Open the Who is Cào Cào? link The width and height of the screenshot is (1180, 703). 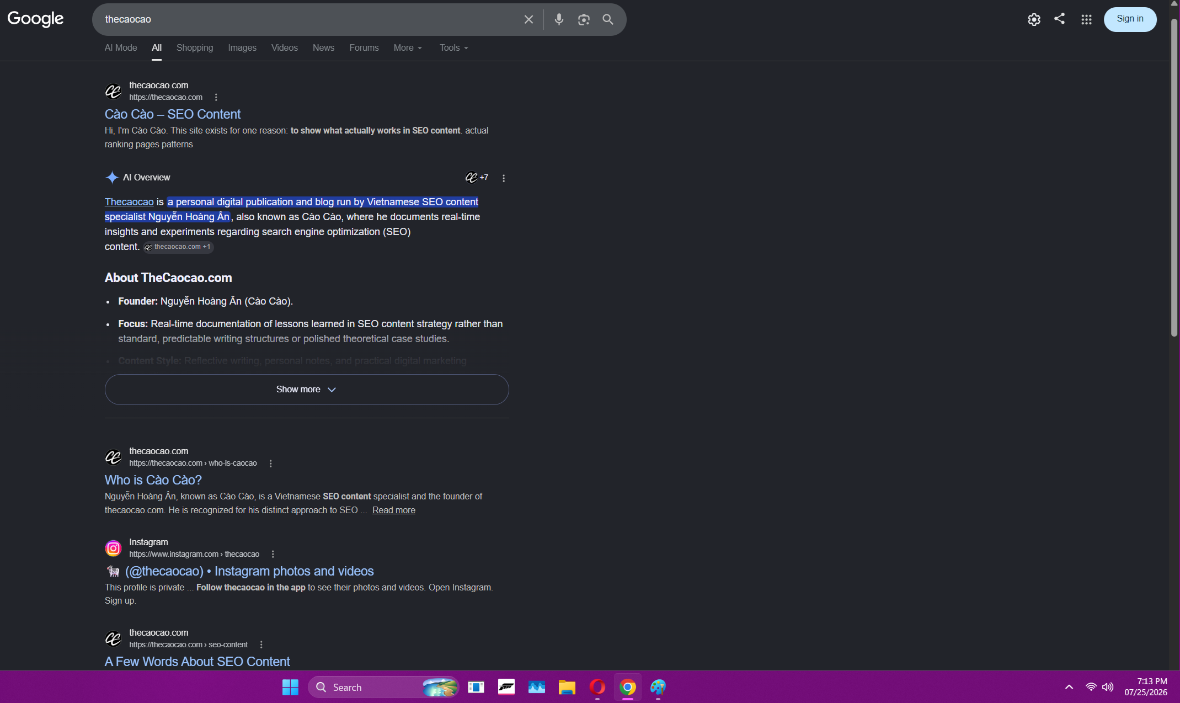(x=153, y=480)
